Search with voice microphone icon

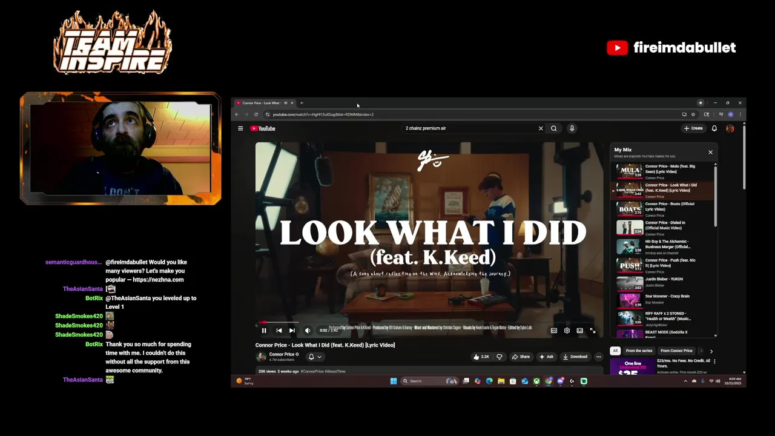point(572,128)
